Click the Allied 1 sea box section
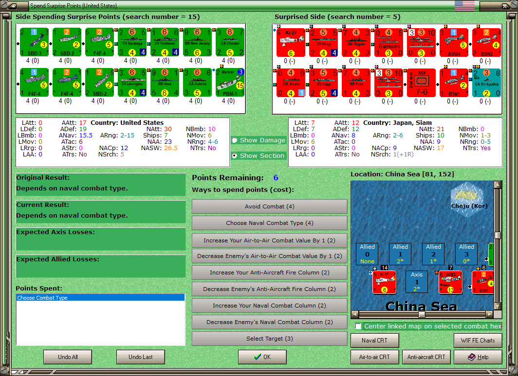Screen dimensions: 518x376 coord(400,254)
